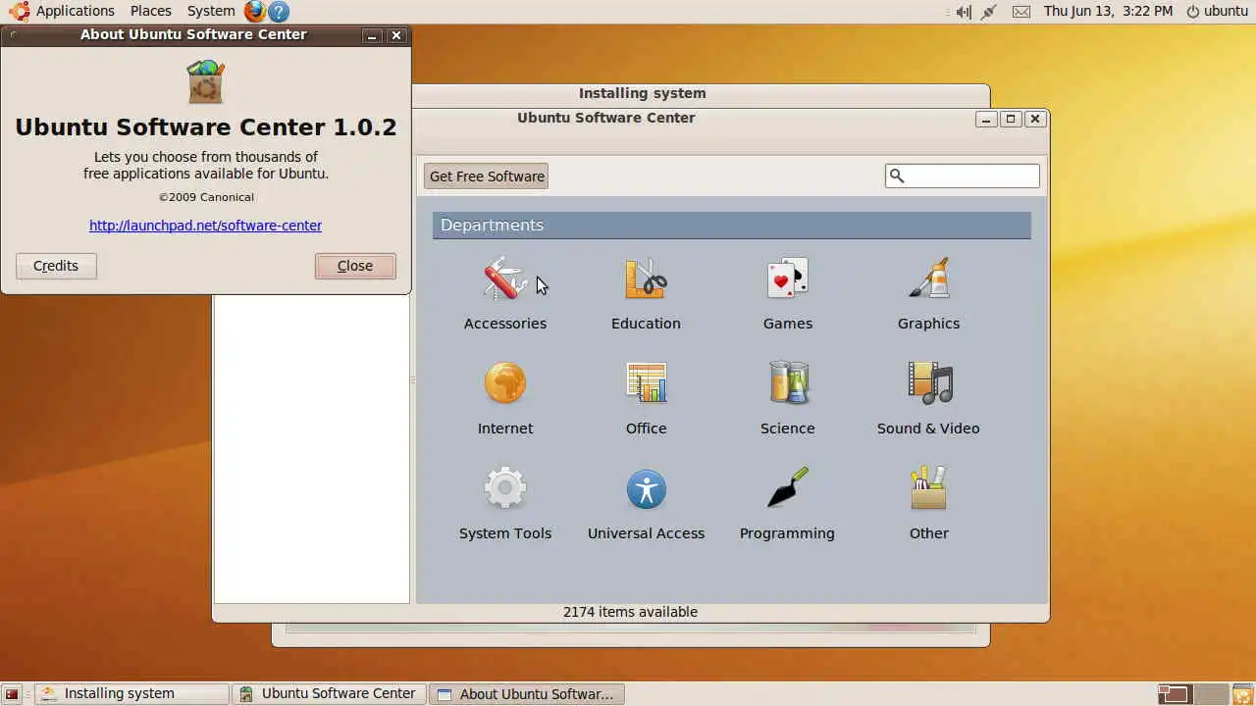Click the Software Center logo in About dialog

pyautogui.click(x=206, y=81)
